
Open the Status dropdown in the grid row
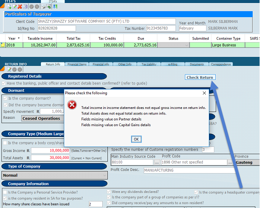click(x=186, y=45)
